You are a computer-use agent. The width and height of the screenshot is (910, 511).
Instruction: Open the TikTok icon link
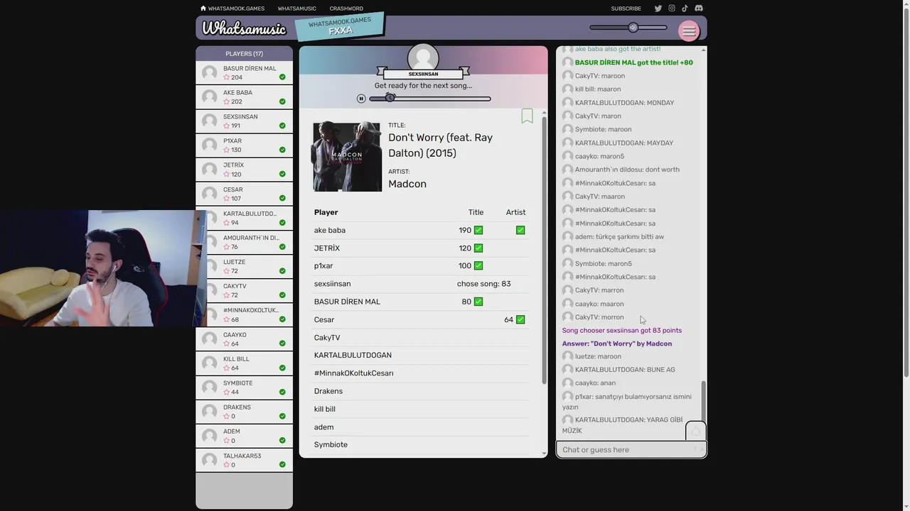pyautogui.click(x=685, y=9)
